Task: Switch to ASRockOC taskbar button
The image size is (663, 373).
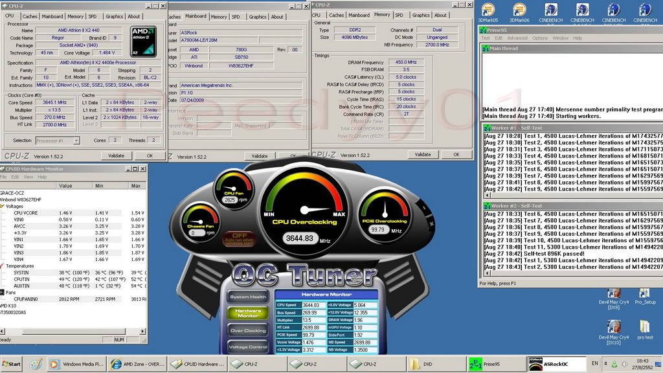Action: 557,364
